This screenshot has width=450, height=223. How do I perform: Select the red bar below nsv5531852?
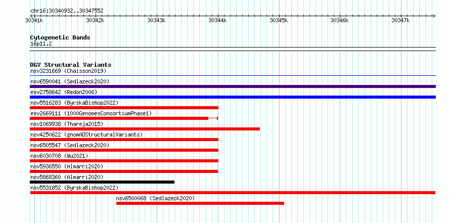(233, 193)
